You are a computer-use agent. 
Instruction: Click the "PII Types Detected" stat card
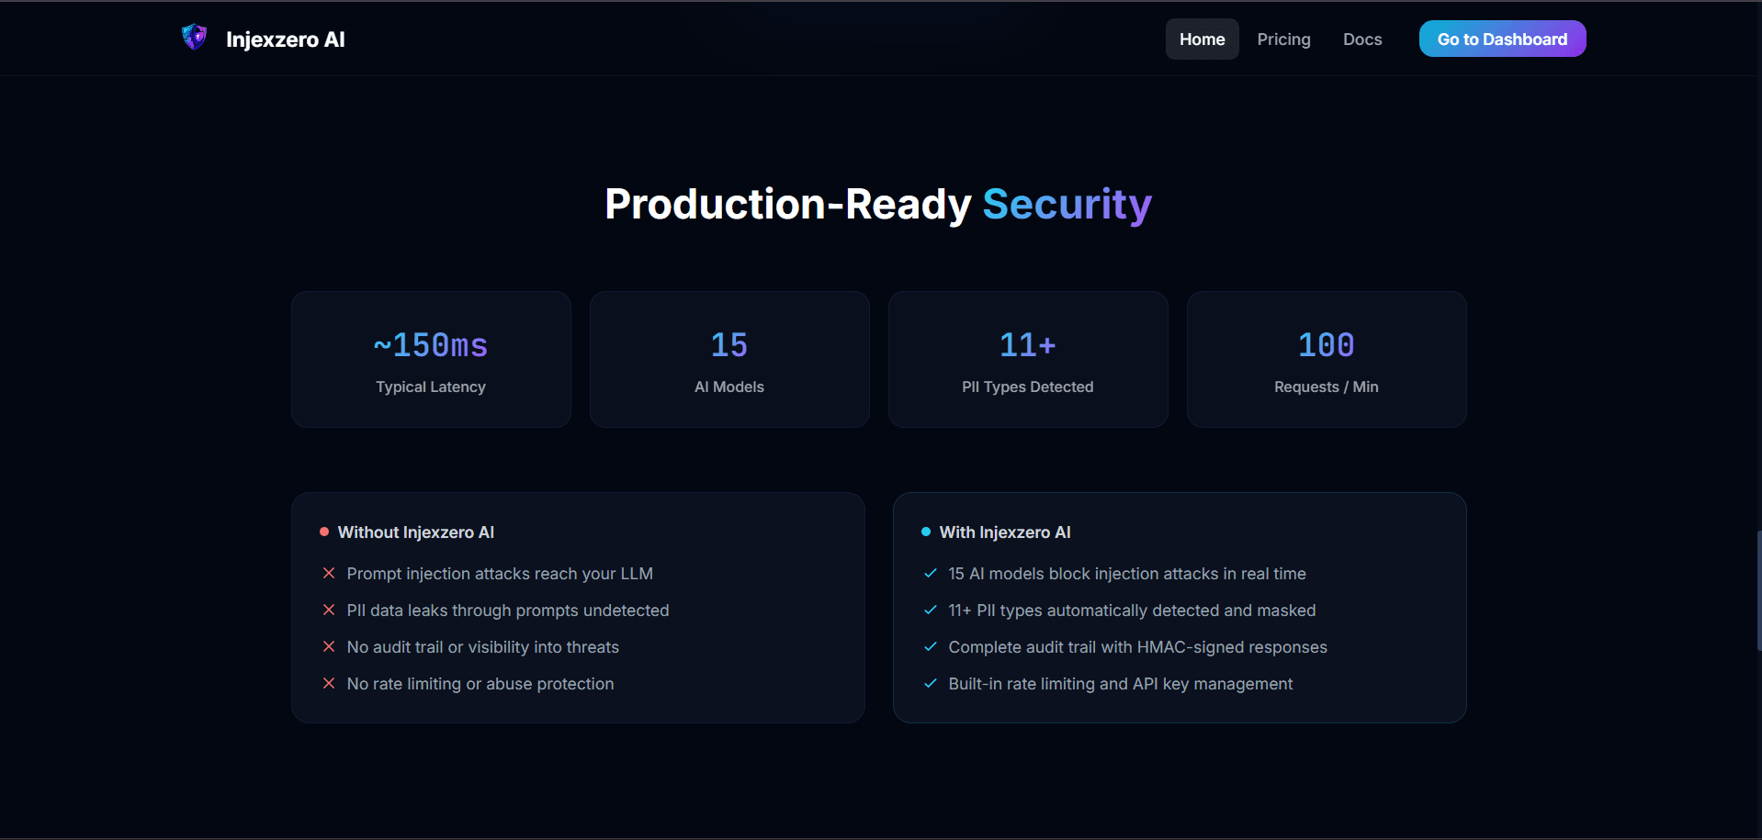pyautogui.click(x=1027, y=359)
